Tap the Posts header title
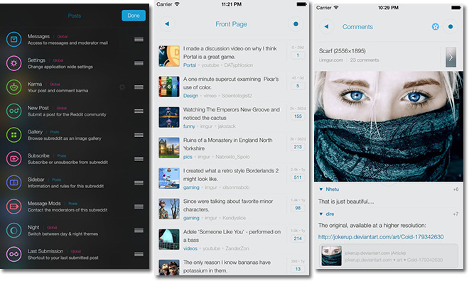This screenshot has width=469, height=281. 75,16
